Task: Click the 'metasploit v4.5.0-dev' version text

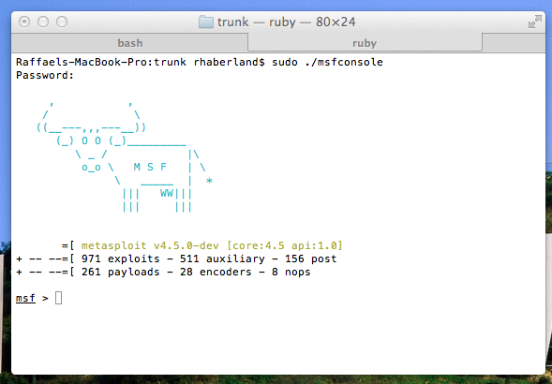Action: point(150,245)
